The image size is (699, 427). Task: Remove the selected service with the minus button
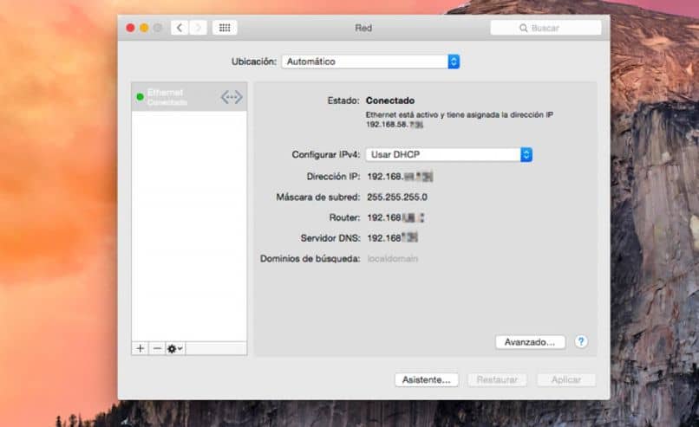point(157,349)
